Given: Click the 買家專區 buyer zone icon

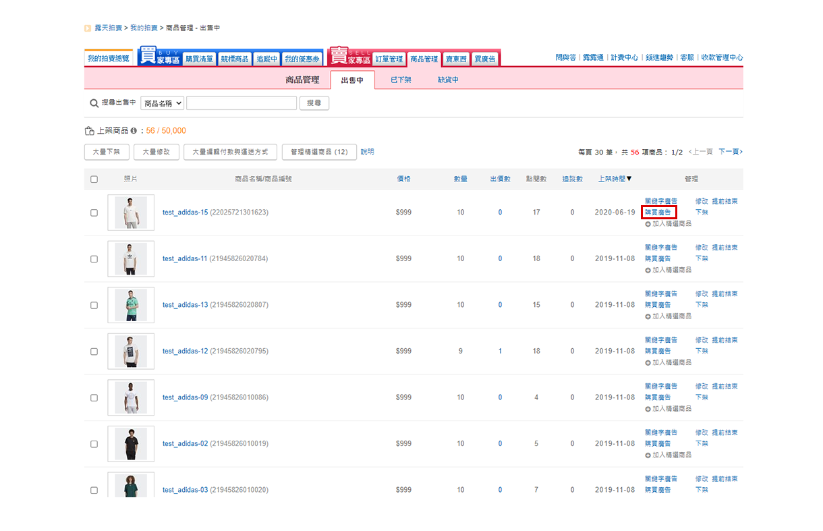Looking at the screenshot, I should click(x=159, y=57).
